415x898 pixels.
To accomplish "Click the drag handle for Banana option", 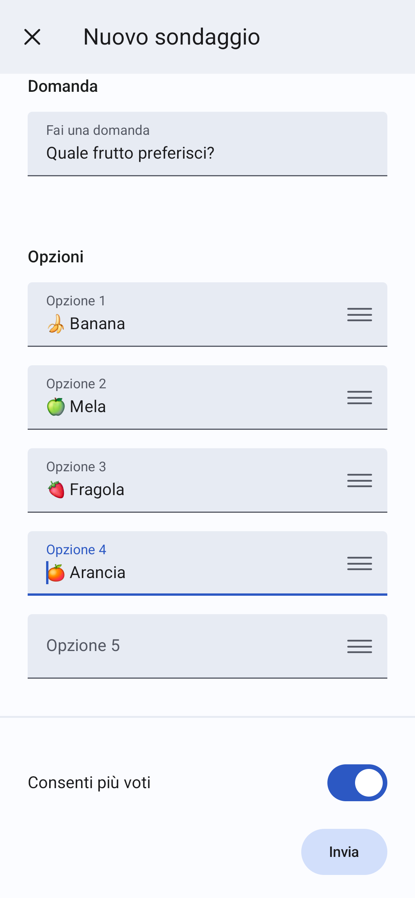I will point(359,315).
